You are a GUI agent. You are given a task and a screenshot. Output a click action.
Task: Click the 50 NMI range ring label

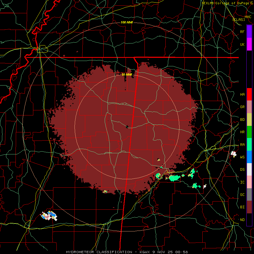point(127,75)
